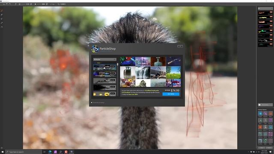Click the magnifier zoom icon in top toolbar
Image resolution: width=274 pixels, height=154 pixels.
pyautogui.click(x=59, y=4)
